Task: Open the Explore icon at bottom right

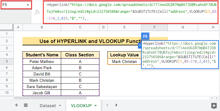Action: coord(214,106)
